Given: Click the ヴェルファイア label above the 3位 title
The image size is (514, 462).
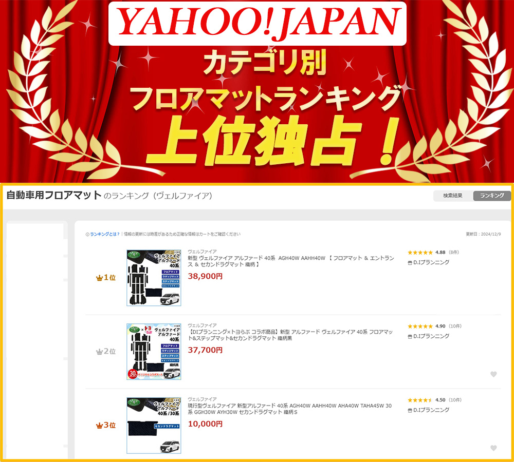Looking at the screenshot, I should [x=202, y=399].
